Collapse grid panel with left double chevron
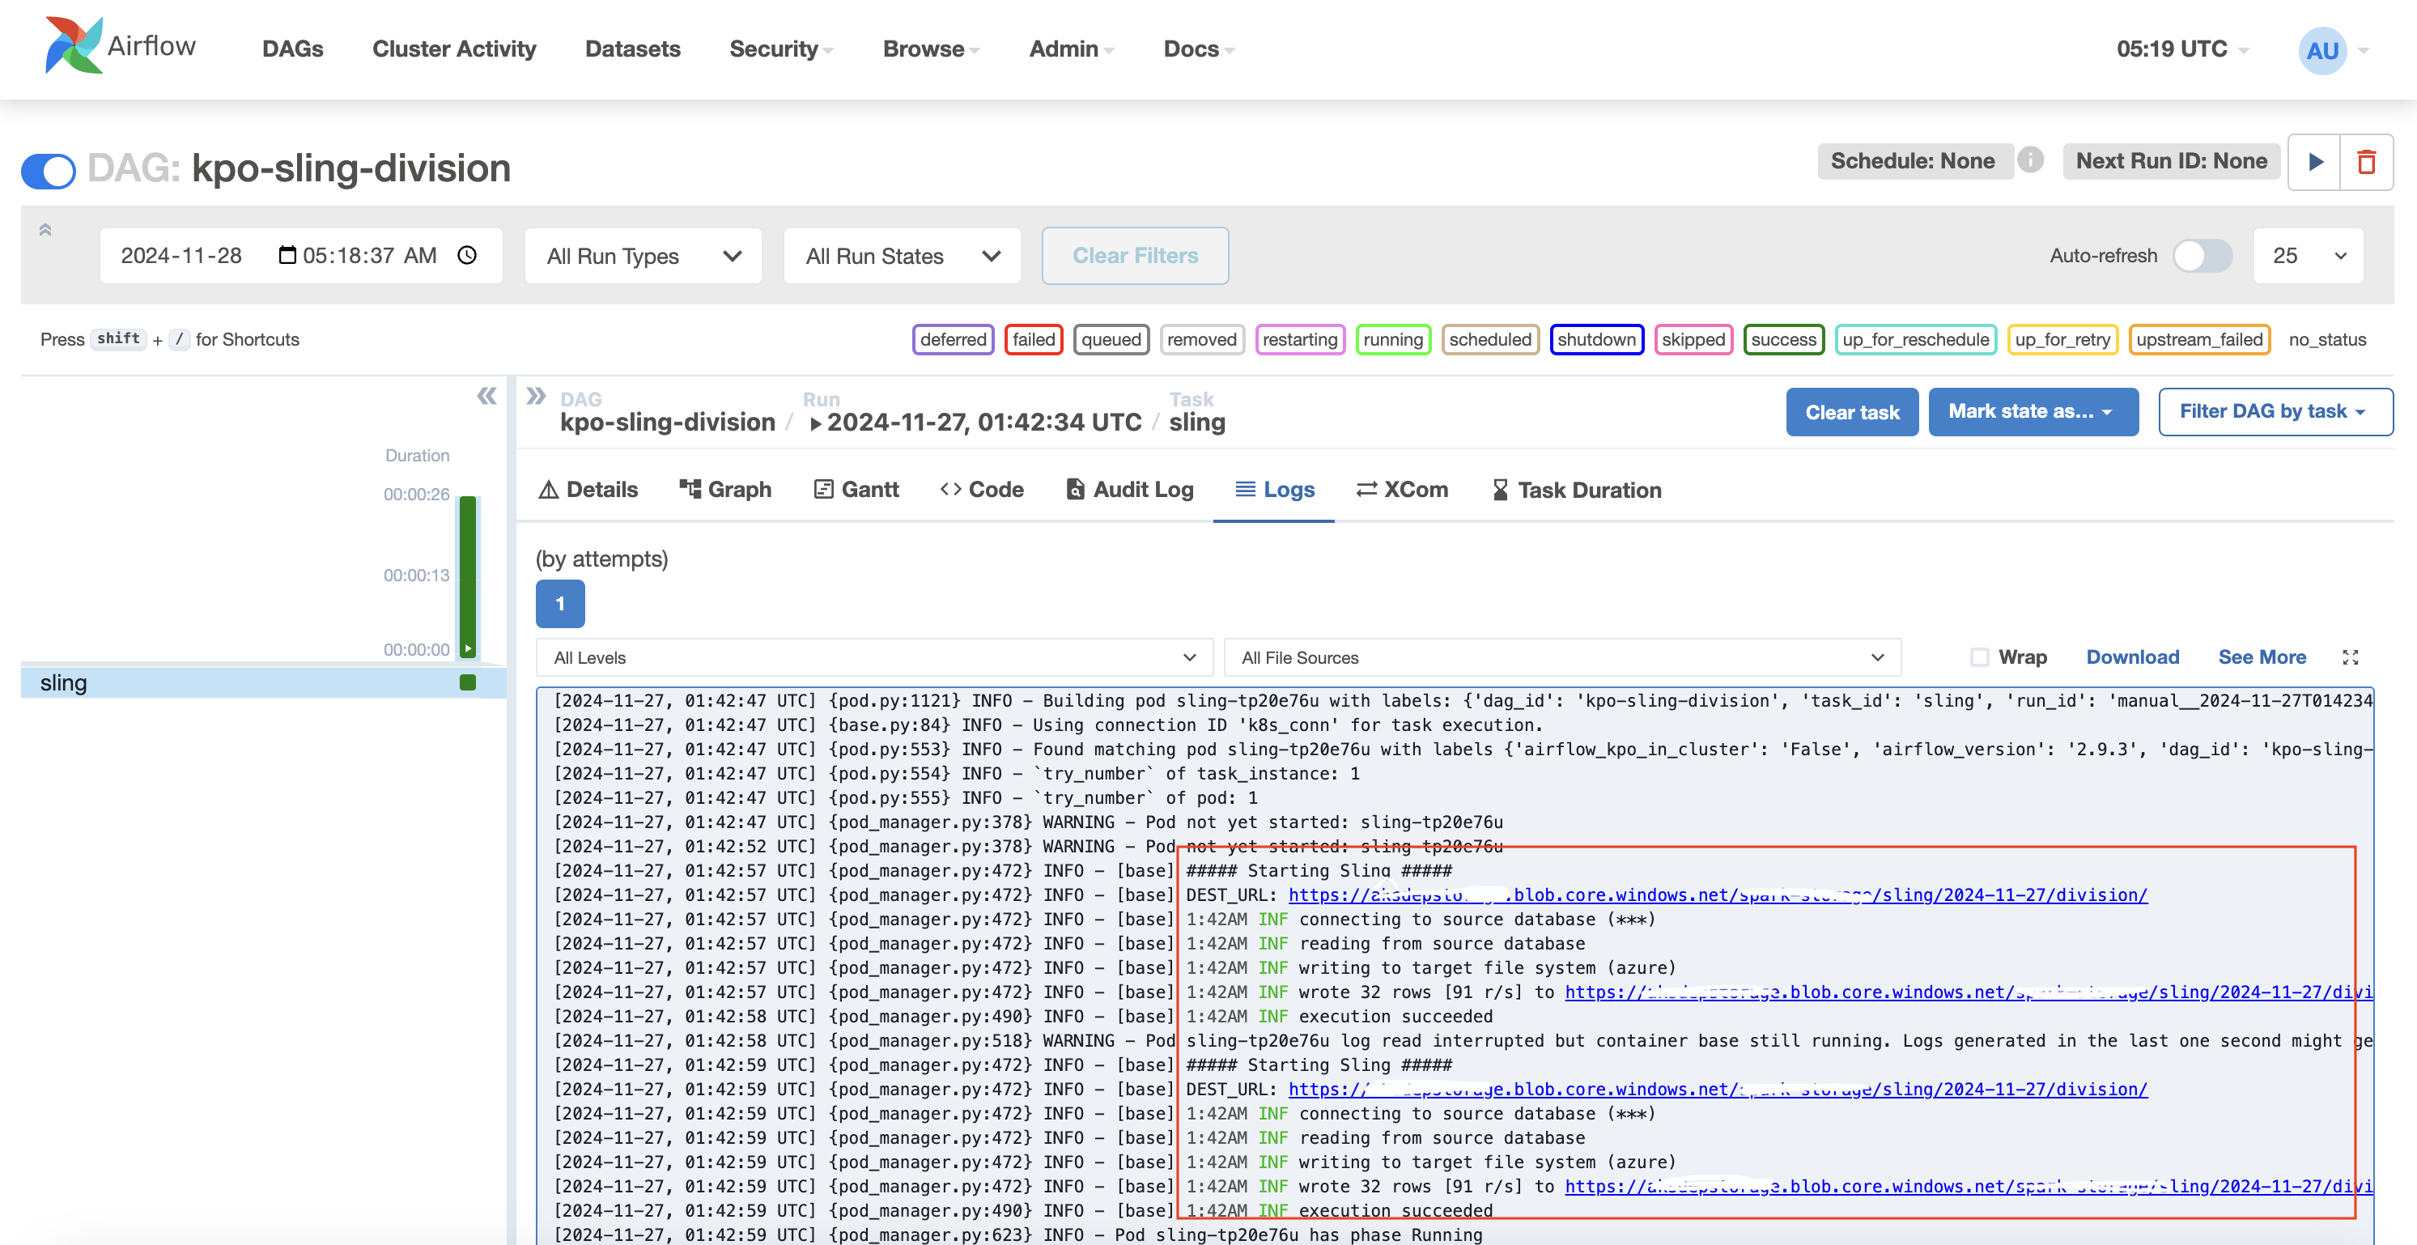The height and width of the screenshot is (1245, 2417). coord(486,396)
